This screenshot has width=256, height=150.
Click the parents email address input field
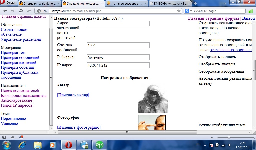(x=118, y=23)
